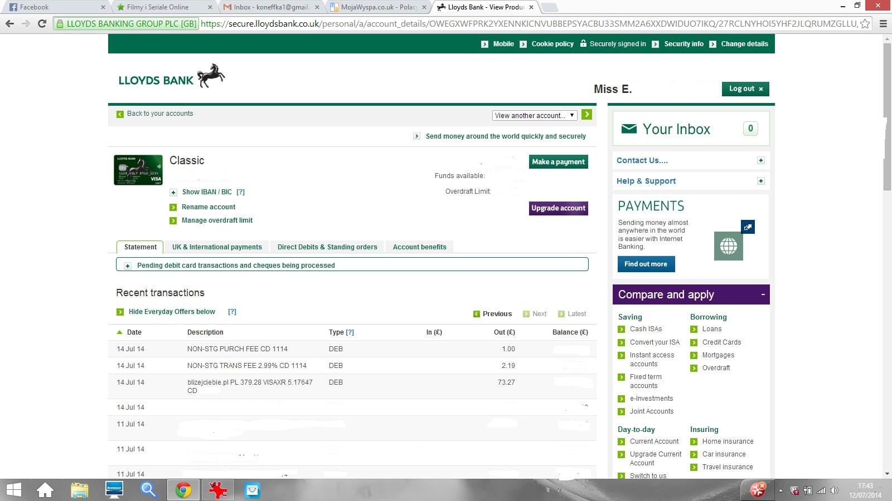Open the red splat app in taskbar
The image size is (892, 501).
[x=217, y=490]
